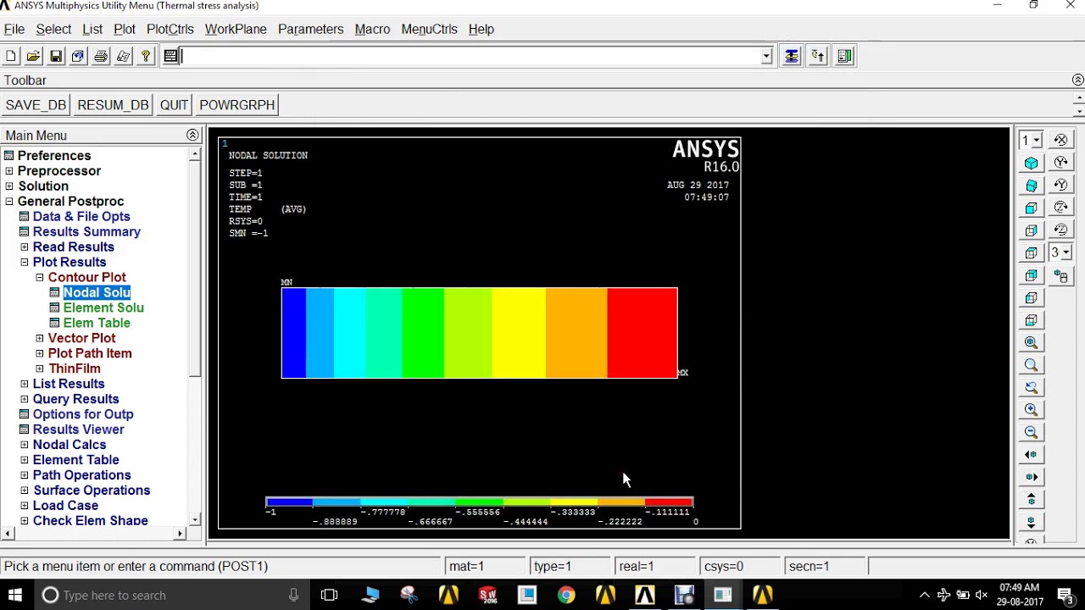Collapse the General Postproc node
Screen dimensions: 1085x610
(9, 202)
